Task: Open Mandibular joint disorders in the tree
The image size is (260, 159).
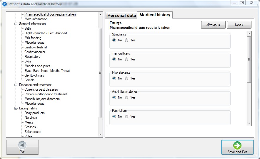Action: coord(42,99)
